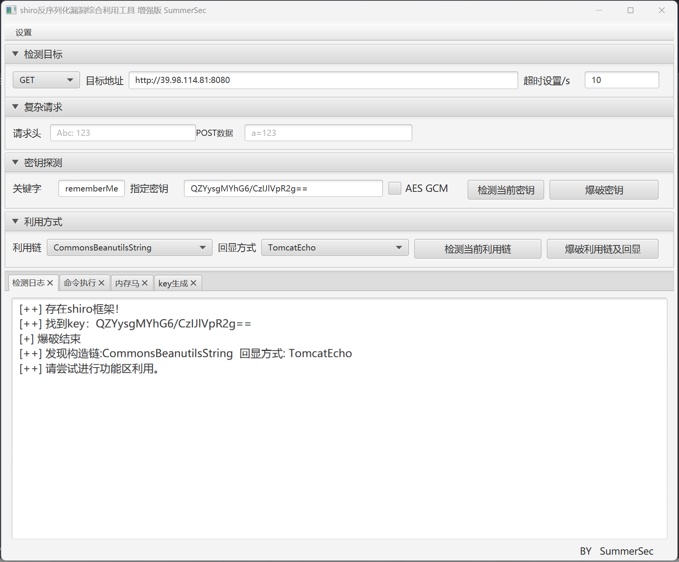This screenshot has height=562, width=679.
Task: Click the log line 爆破结束
Action: 50,339
